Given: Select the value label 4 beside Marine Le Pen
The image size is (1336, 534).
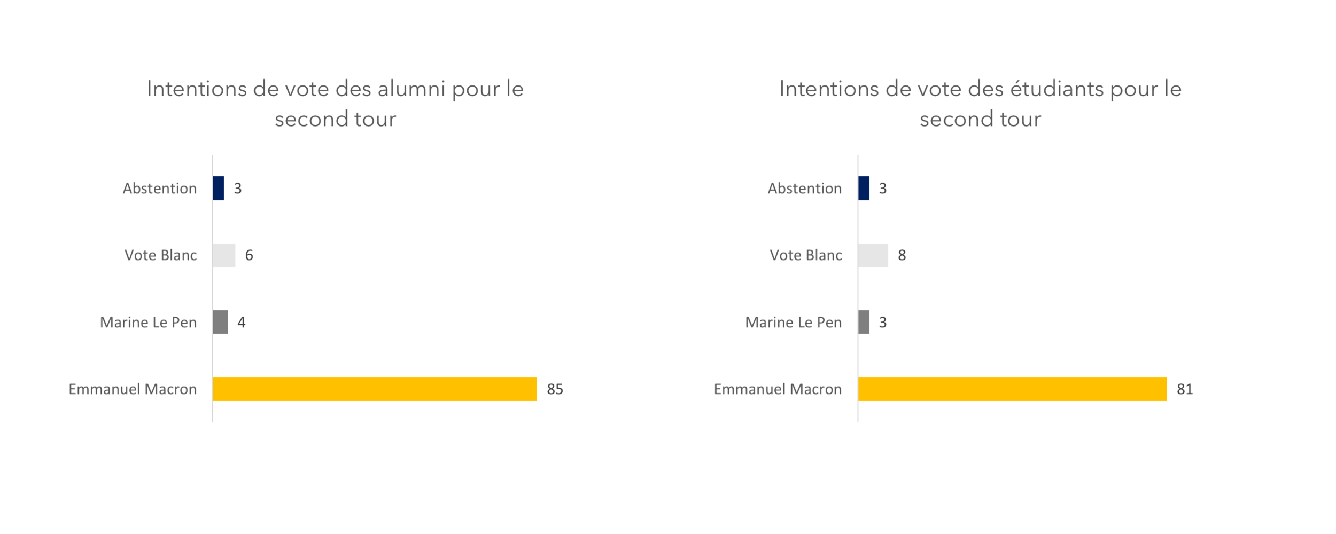Looking at the screenshot, I should (x=242, y=323).
